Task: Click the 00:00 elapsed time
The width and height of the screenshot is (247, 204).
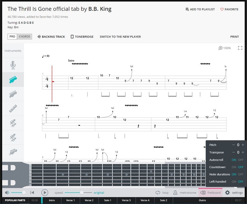Action: click(x=35, y=200)
